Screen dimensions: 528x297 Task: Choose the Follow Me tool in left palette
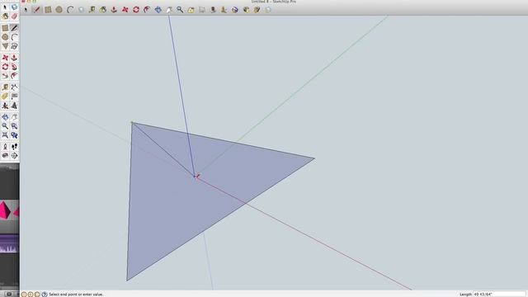(x=14, y=67)
